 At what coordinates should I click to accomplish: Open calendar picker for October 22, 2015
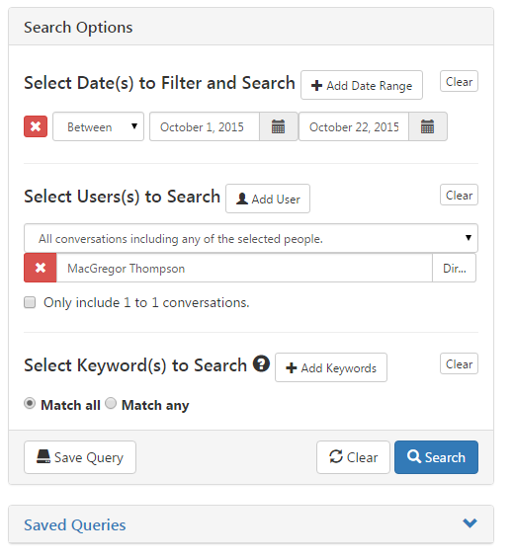(428, 126)
